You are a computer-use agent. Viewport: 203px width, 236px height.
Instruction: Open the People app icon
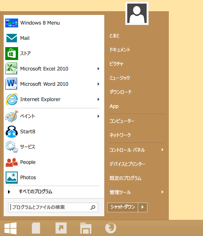[x=12, y=162]
